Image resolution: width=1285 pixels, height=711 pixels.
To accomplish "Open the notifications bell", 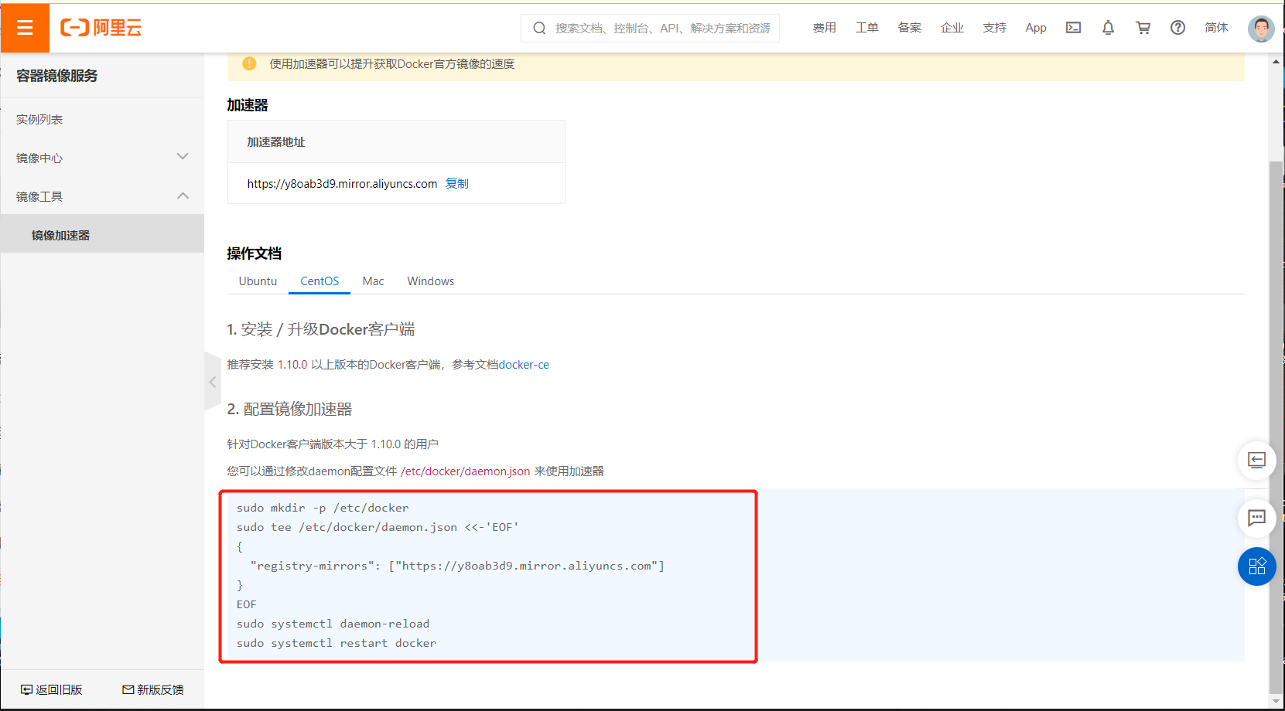I will 1108,28.
